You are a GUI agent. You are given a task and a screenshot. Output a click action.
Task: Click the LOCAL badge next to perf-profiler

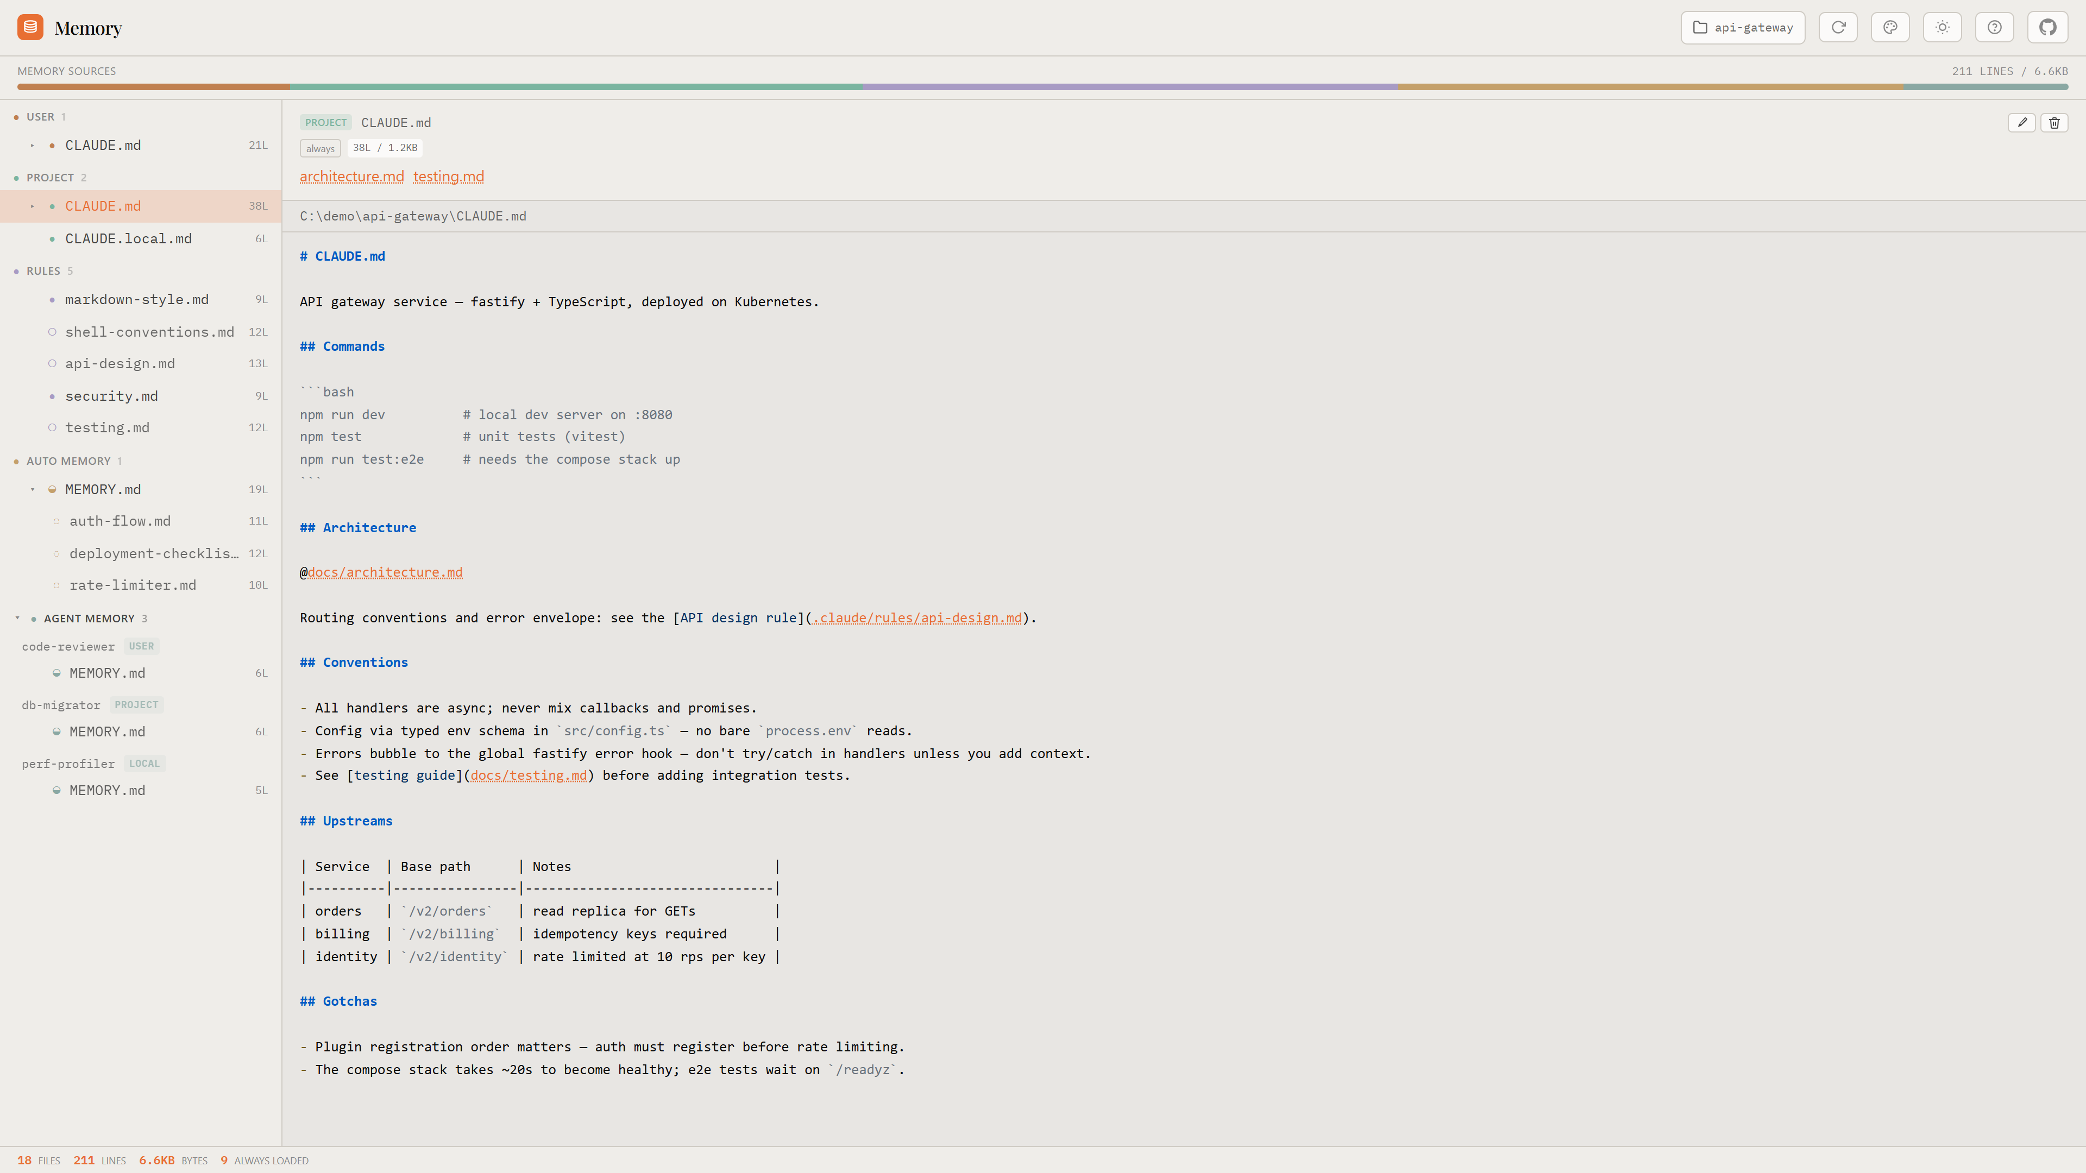tap(144, 764)
